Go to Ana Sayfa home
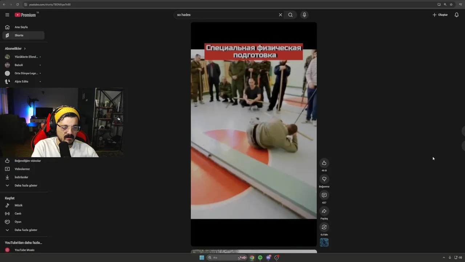This screenshot has height=262, width=465. (x=23, y=27)
